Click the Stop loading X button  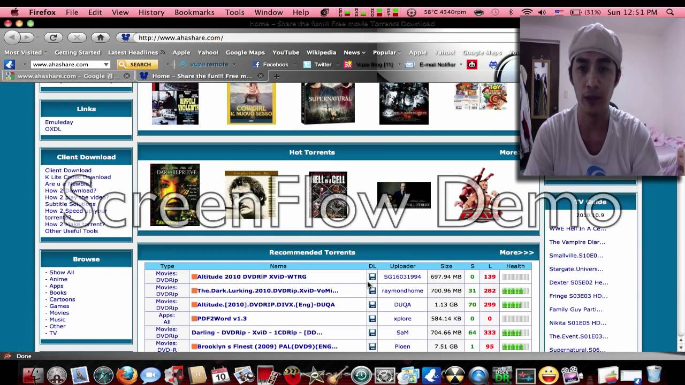click(x=77, y=37)
